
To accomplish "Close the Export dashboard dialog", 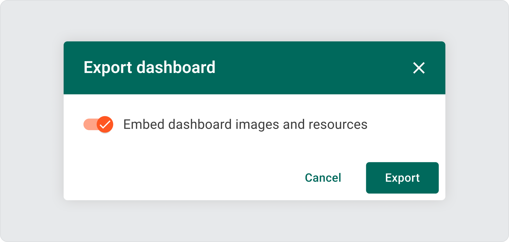I will pos(419,68).
